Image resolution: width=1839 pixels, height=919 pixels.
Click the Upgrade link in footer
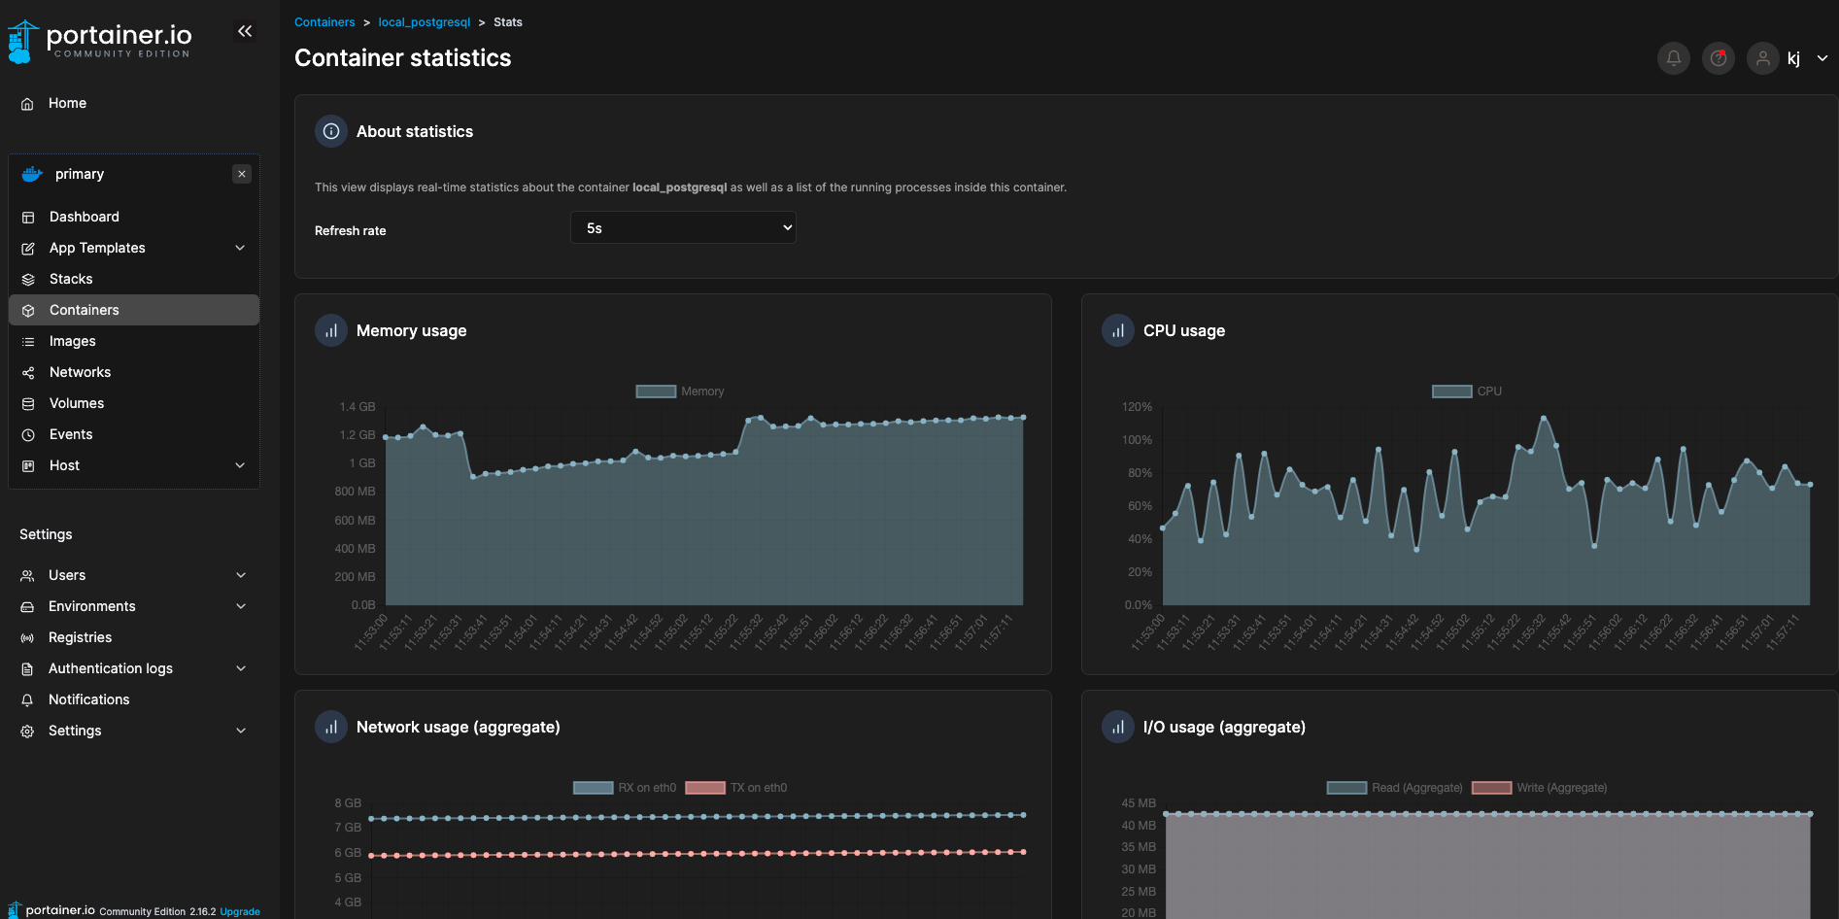click(x=240, y=911)
